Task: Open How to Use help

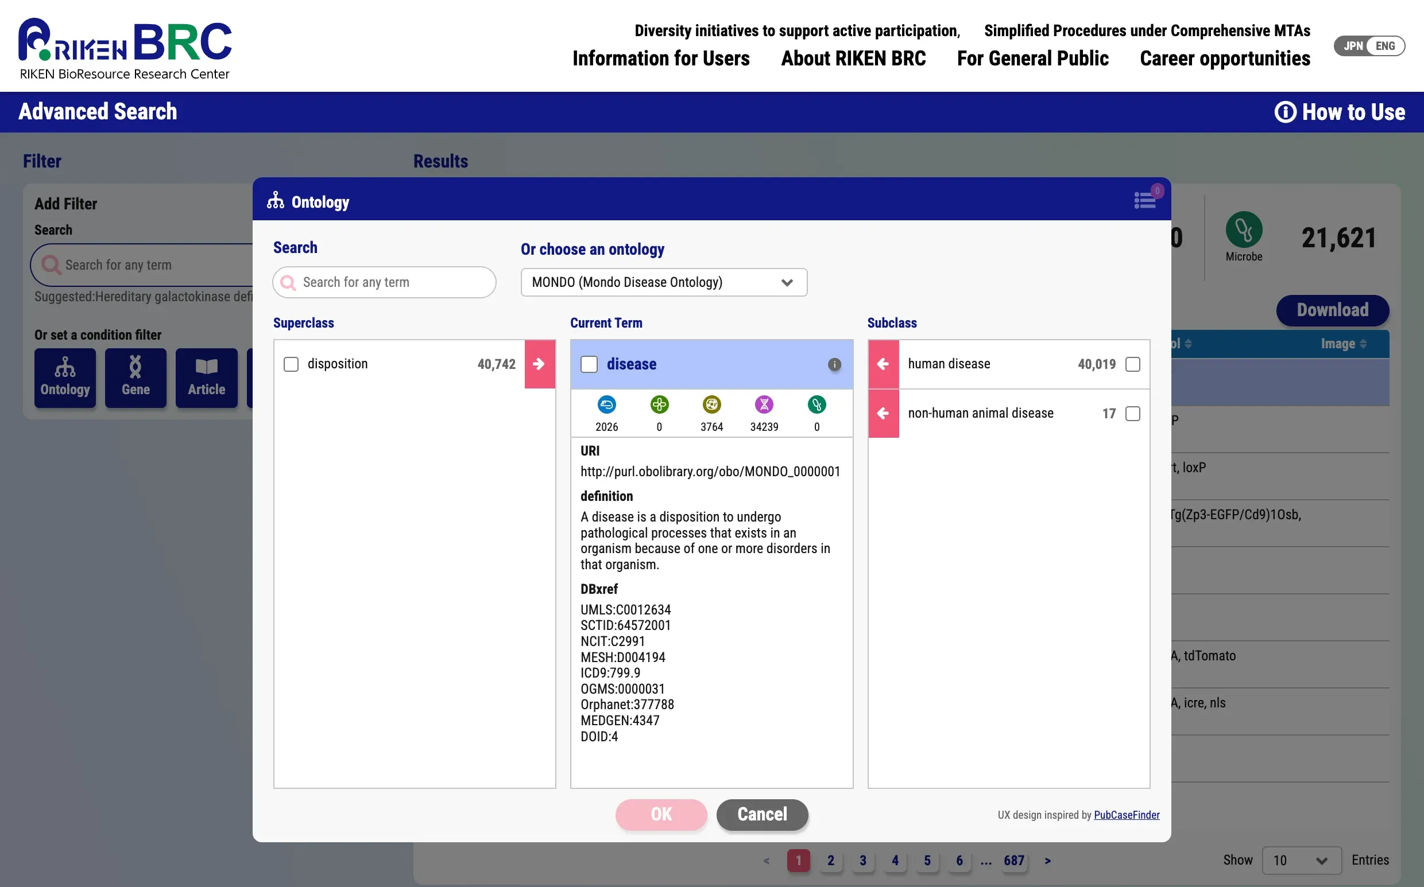Action: [x=1340, y=111]
